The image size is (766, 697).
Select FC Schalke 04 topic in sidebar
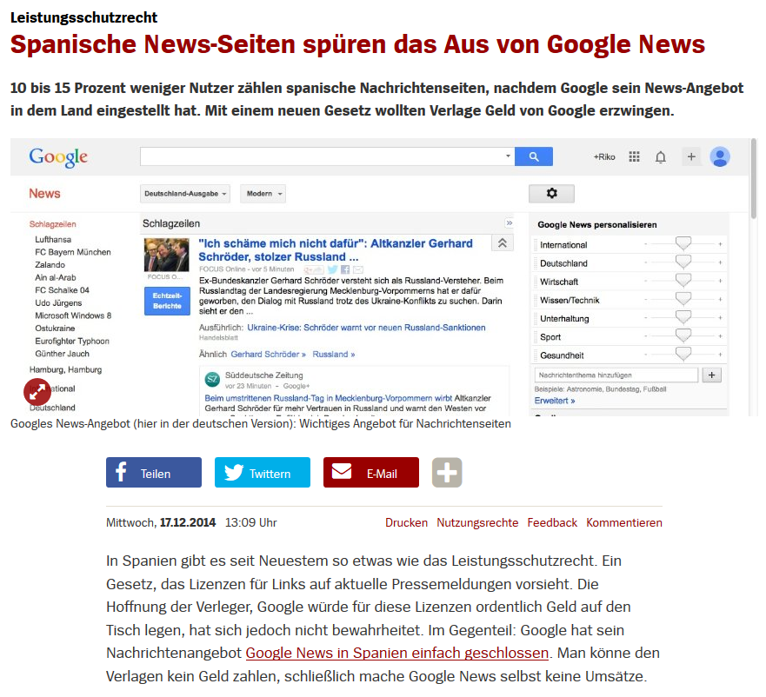tap(62, 290)
